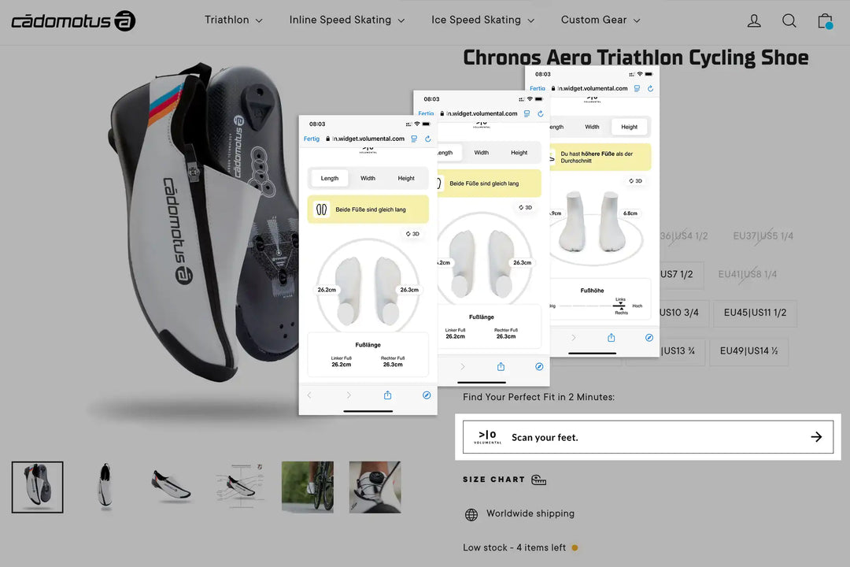The height and width of the screenshot is (567, 850).
Task: Click the arrow on Scan your feet
Action: (x=816, y=437)
